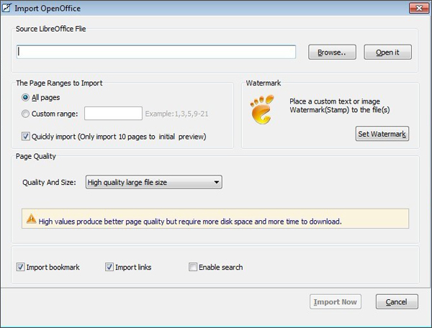The image size is (432, 328).
Task: Click the Quality And Size label
Action: click(x=49, y=183)
